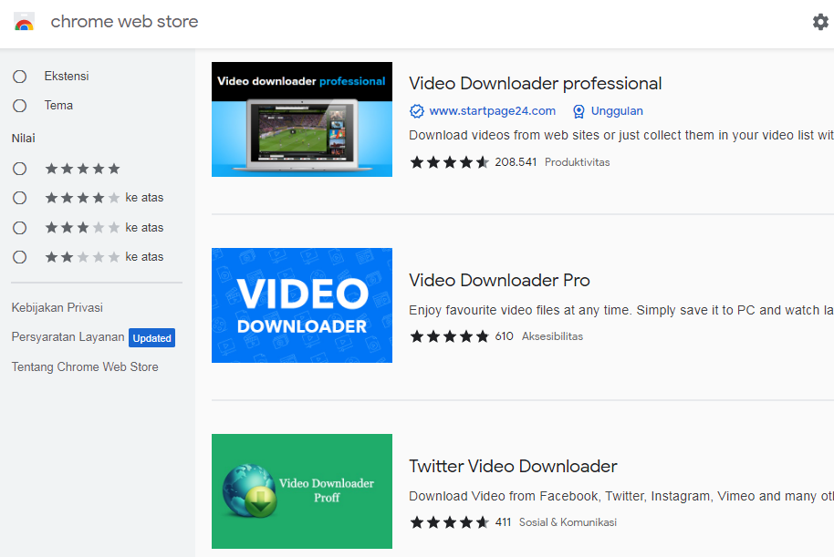Image resolution: width=834 pixels, height=557 pixels.
Task: Click the Produktivitas category text
Action: tap(577, 162)
